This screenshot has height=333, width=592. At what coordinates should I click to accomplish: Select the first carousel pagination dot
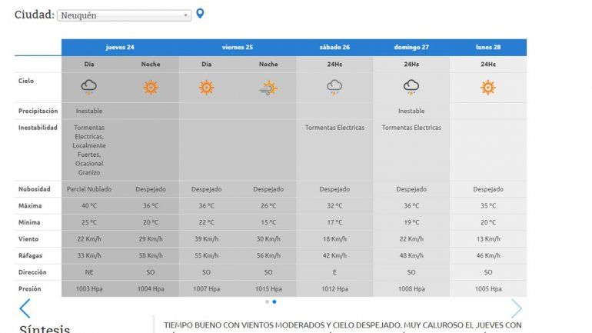pos(267,301)
